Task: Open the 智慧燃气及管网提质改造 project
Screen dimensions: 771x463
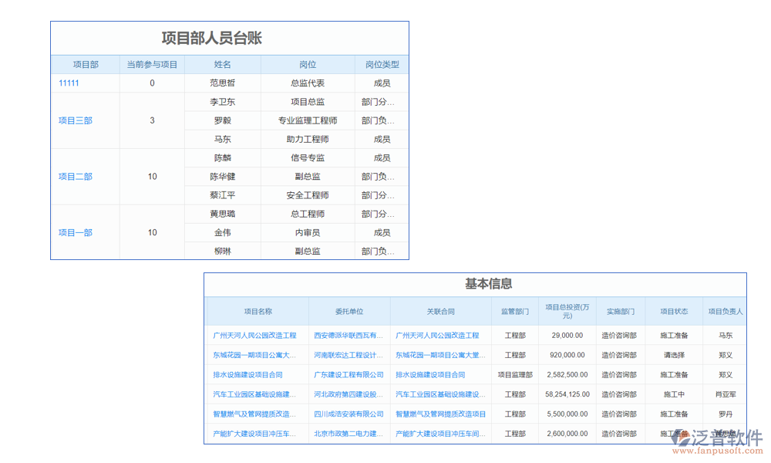Action: [x=256, y=414]
